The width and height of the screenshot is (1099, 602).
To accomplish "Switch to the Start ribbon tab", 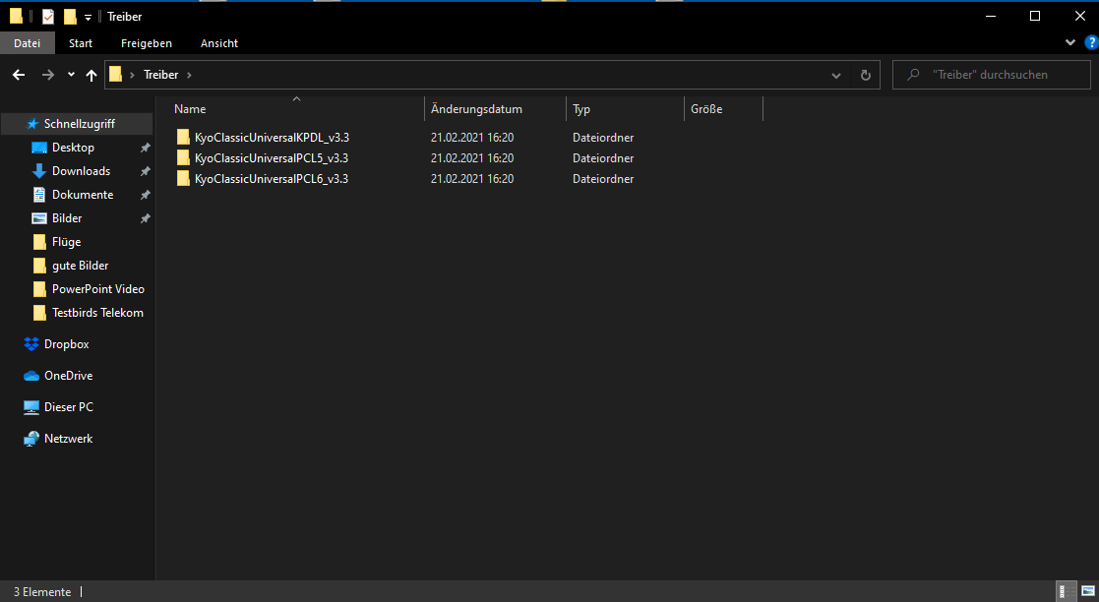I will (81, 43).
